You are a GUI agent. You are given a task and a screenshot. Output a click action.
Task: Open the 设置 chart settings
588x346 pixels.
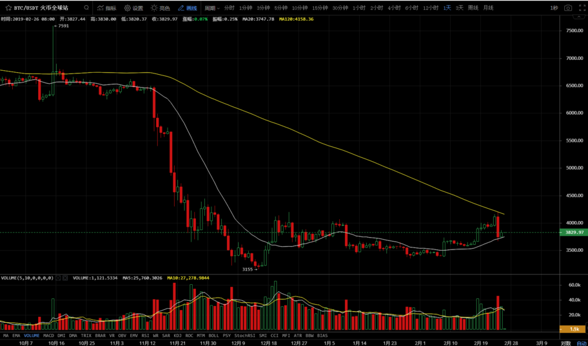tap(133, 8)
